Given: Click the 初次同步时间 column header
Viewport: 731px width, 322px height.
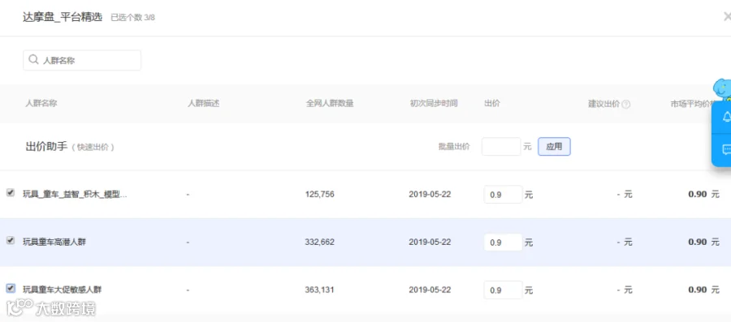Looking at the screenshot, I should 434,103.
